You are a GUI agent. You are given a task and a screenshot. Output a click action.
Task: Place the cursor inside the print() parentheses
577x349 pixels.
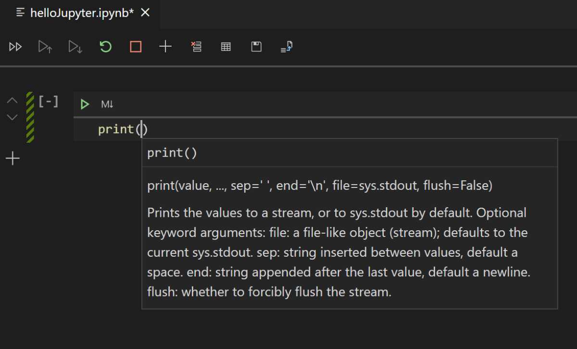pyautogui.click(x=142, y=129)
